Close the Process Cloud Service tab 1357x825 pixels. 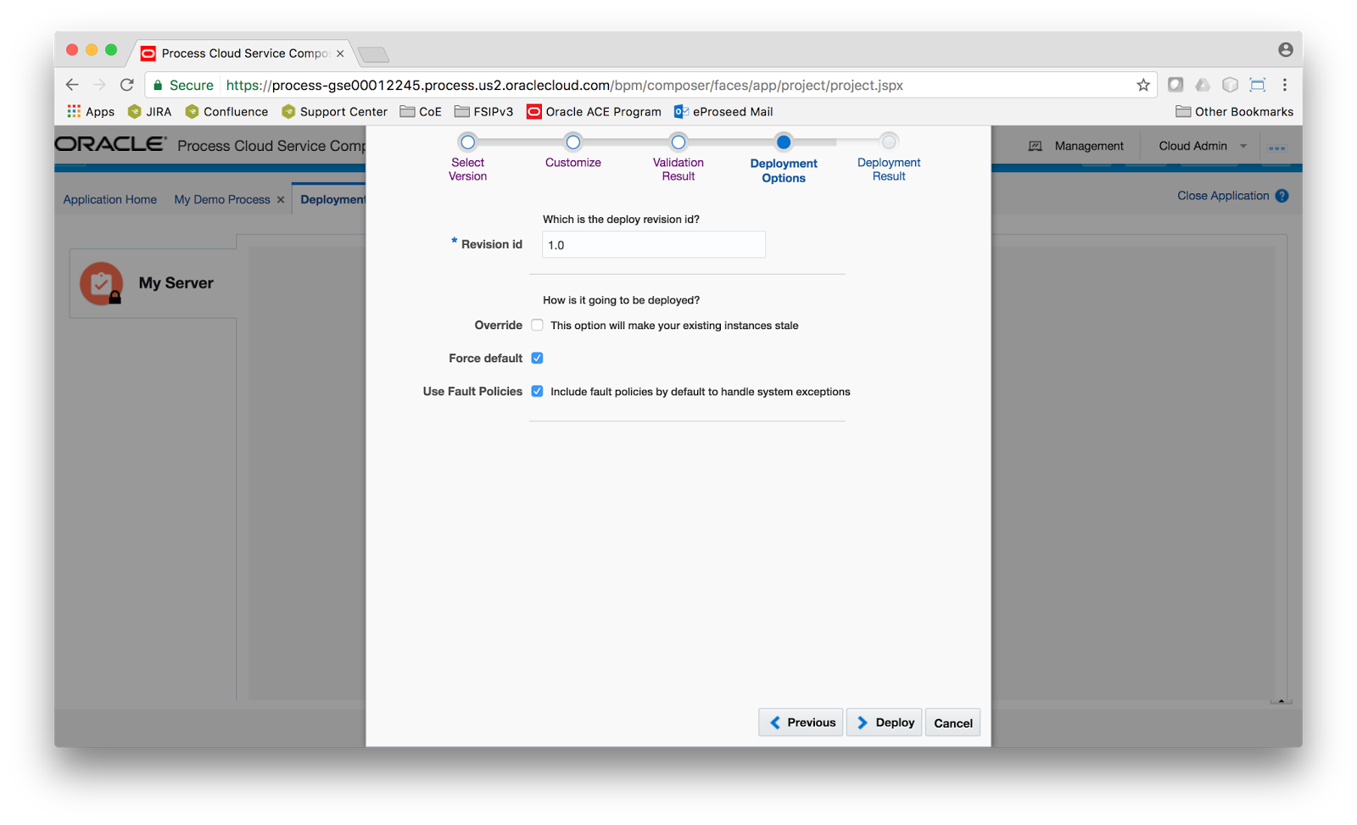tap(340, 53)
